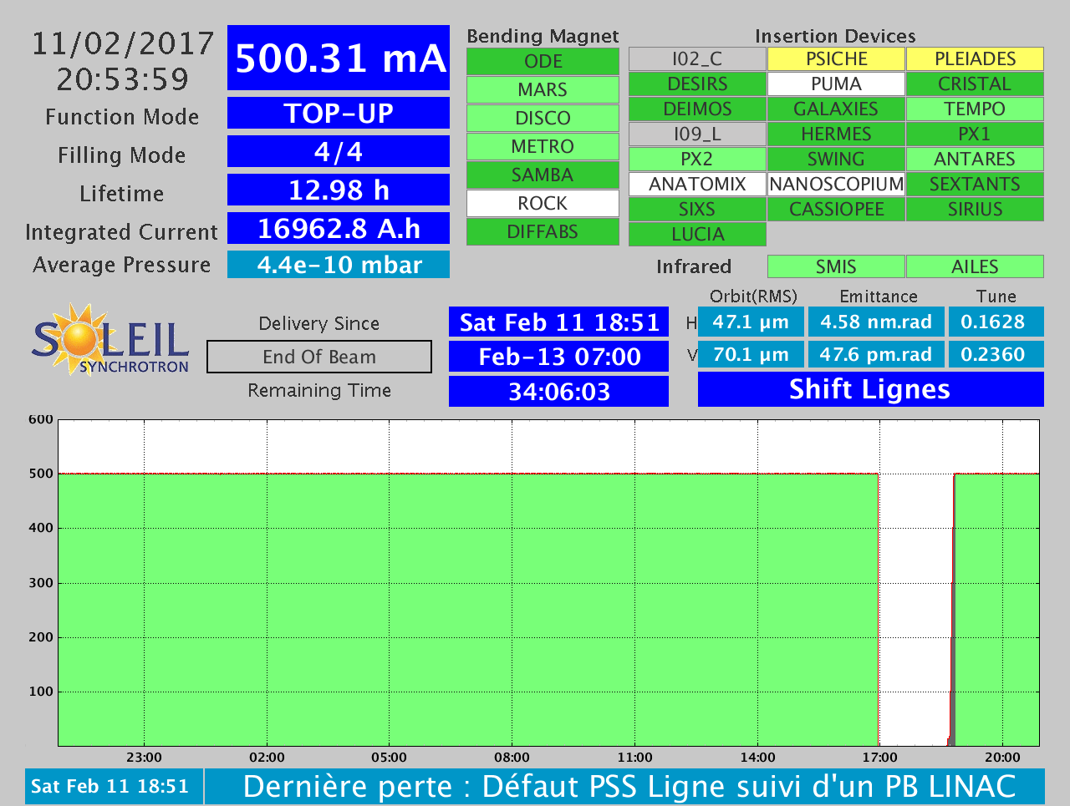Viewport: 1070px width, 806px height.
Task: Select the 4/4 filling mode value
Action: pyautogui.click(x=339, y=151)
